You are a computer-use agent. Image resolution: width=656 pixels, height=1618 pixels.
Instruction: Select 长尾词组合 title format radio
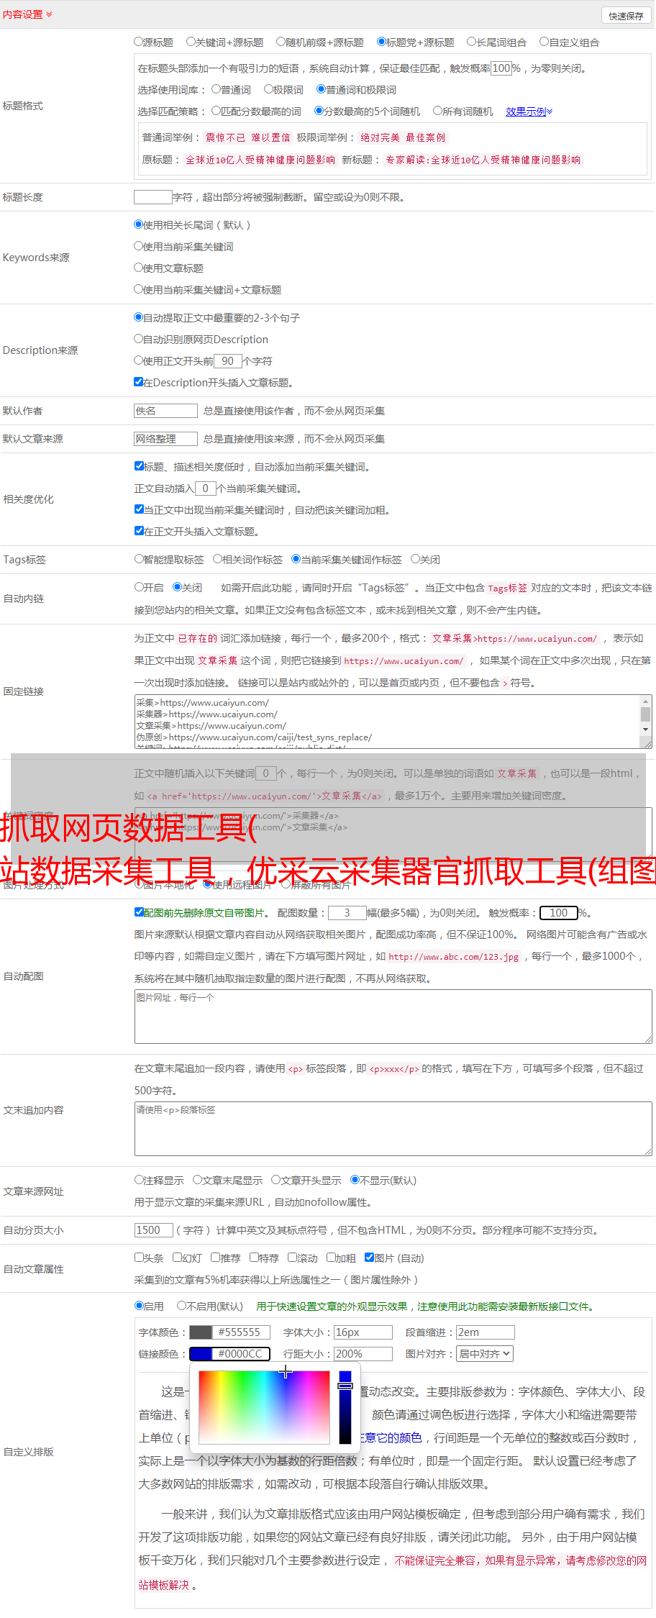472,42
